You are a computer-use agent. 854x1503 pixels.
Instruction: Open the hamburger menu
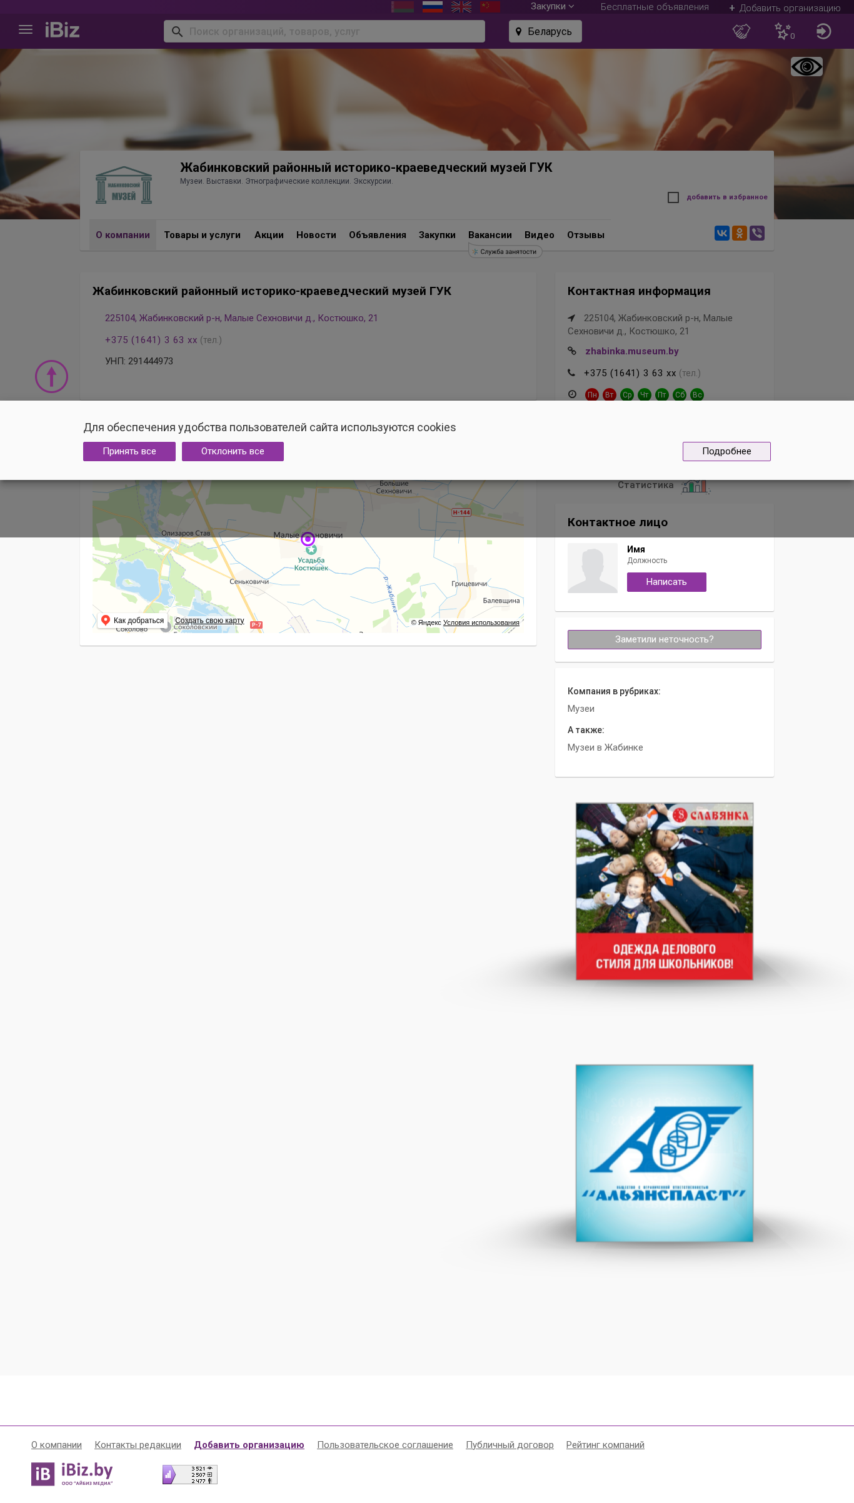click(x=26, y=30)
